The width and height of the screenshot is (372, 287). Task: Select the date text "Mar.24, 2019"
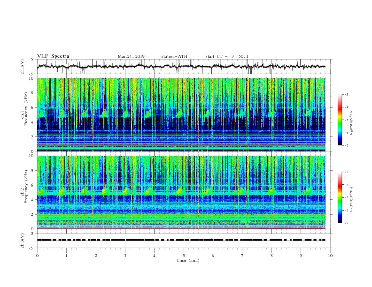pyautogui.click(x=131, y=56)
